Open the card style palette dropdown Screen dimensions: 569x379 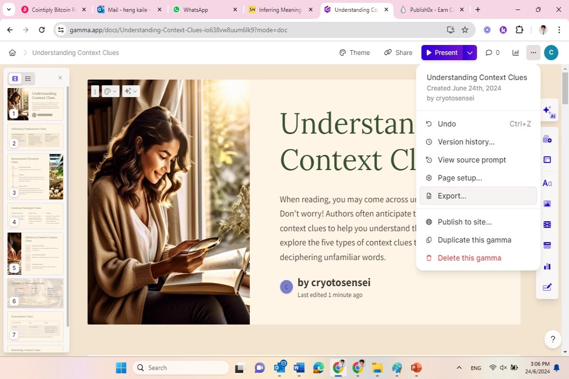tap(110, 91)
